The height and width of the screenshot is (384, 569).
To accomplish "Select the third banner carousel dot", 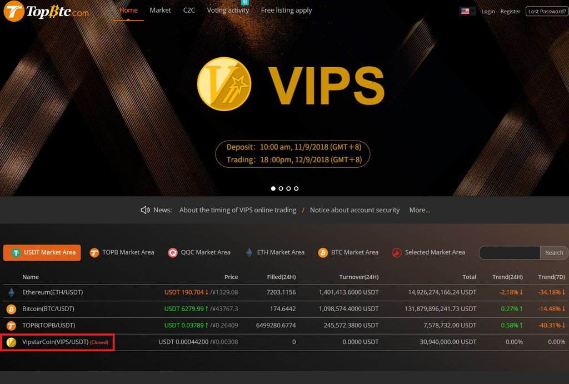I will click(x=288, y=188).
